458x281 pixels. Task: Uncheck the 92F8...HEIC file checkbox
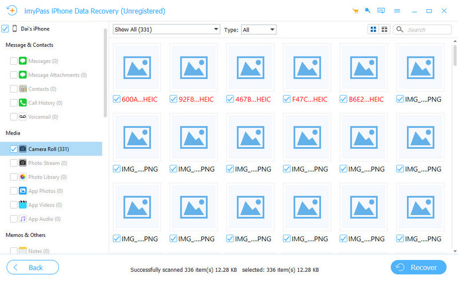173,100
